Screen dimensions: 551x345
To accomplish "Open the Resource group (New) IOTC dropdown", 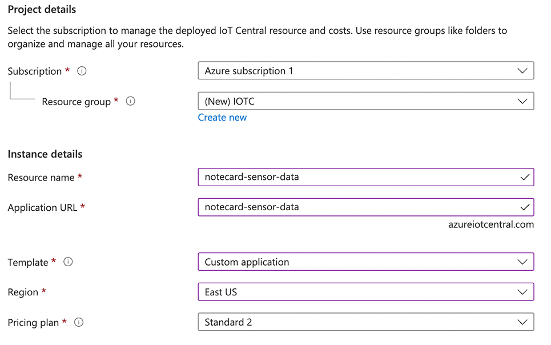I will 366,101.
